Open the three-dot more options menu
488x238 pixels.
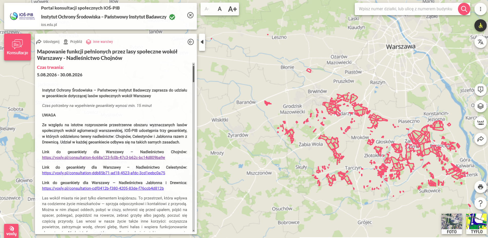tap(481, 9)
